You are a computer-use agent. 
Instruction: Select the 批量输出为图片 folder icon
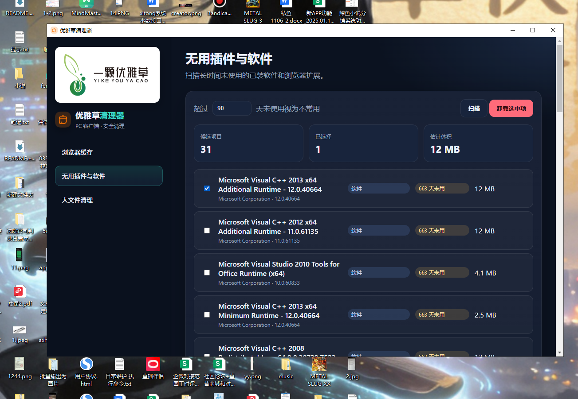[53, 372]
